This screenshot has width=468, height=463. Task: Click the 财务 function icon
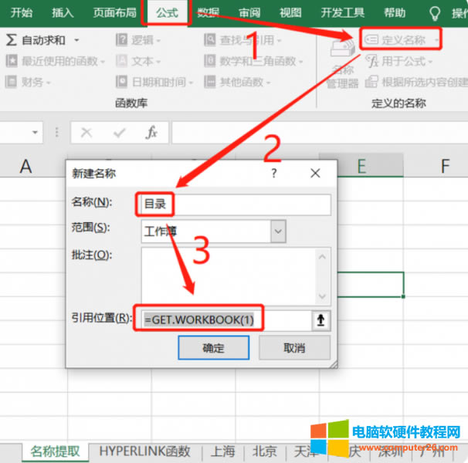11,82
